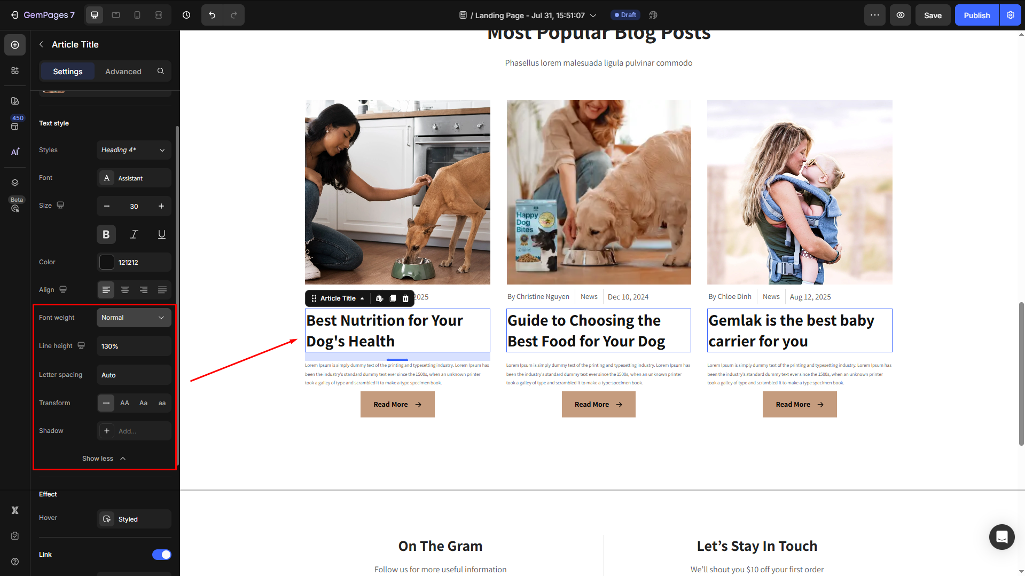The height and width of the screenshot is (576, 1025).
Task: Click Read More under Gemlak baby carrier article
Action: pyautogui.click(x=800, y=405)
